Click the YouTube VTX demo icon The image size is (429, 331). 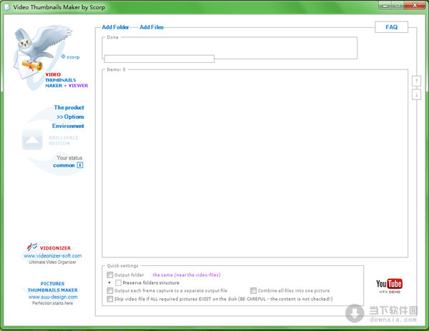[389, 286]
